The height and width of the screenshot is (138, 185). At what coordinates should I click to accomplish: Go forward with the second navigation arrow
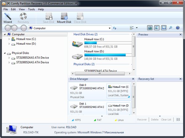(x=14, y=28)
